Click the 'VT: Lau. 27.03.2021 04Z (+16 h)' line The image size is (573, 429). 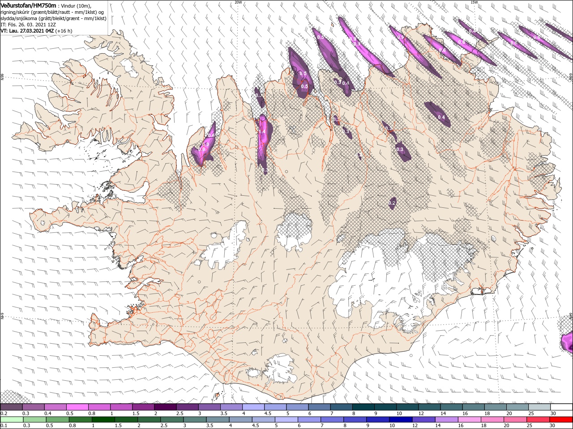pyautogui.click(x=36, y=31)
